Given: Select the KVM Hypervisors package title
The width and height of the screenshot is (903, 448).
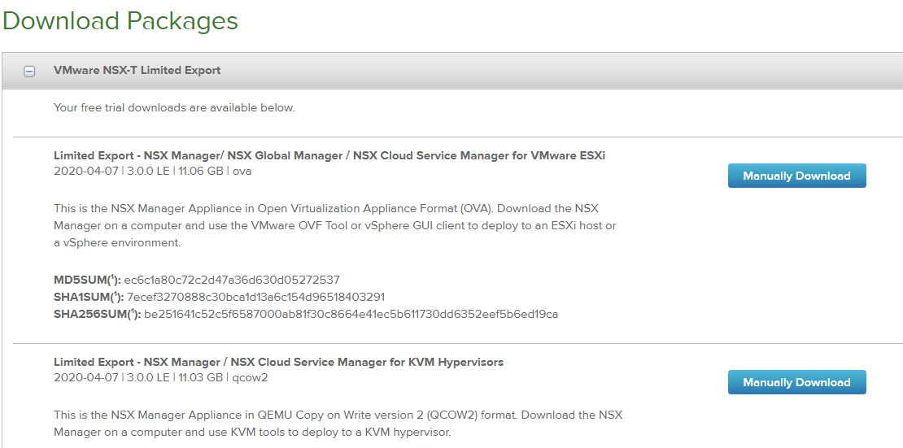Looking at the screenshot, I should click(x=279, y=362).
